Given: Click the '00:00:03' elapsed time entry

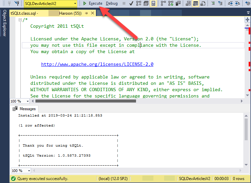Looking at the screenshot, I should pyautogui.click(x=222, y=179).
